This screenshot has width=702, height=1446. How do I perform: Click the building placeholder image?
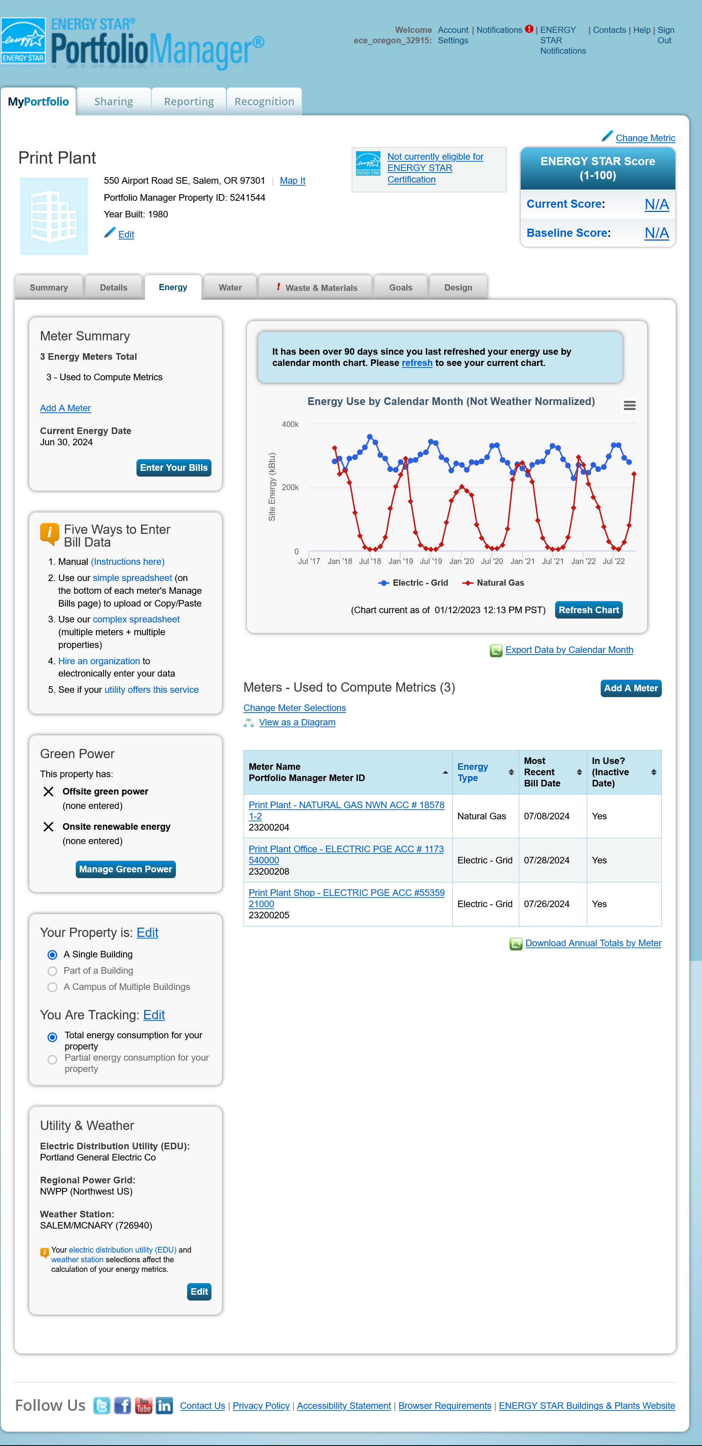(54, 216)
